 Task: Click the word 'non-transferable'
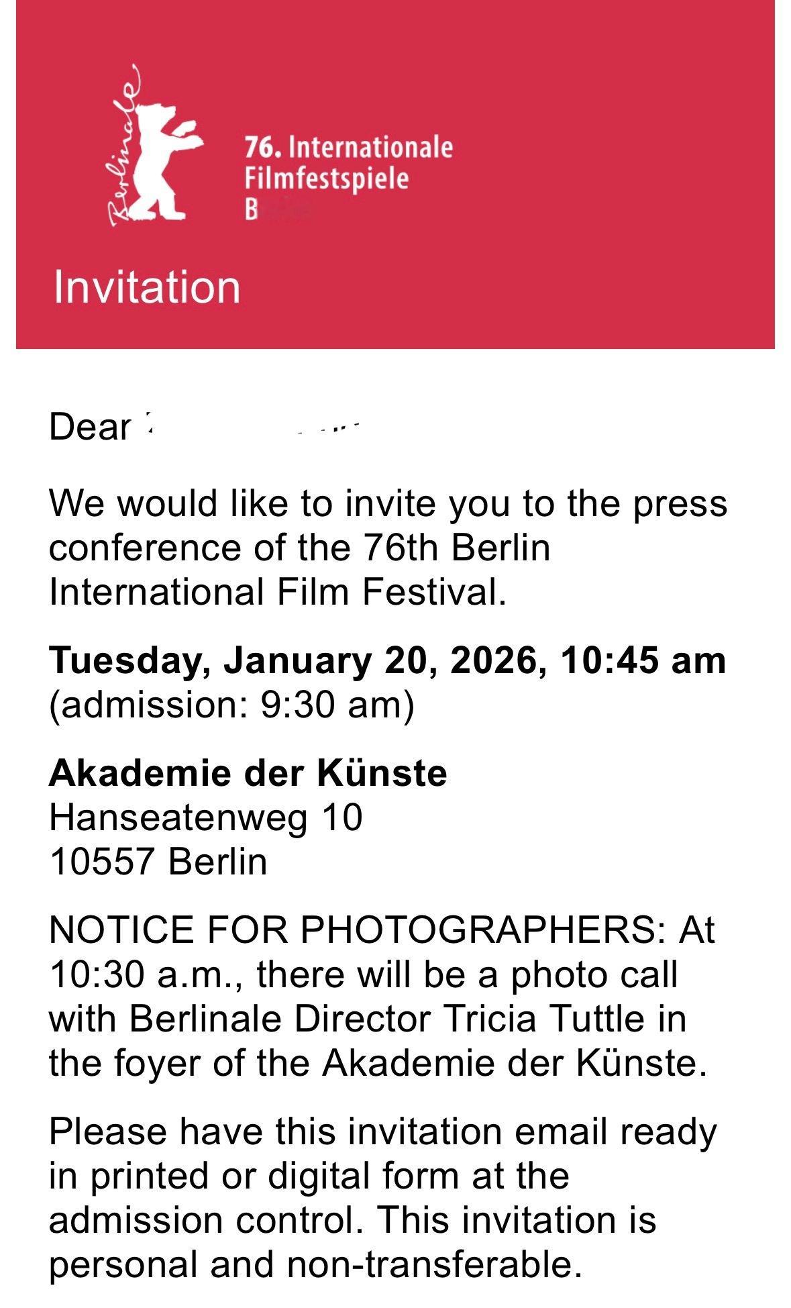click(x=433, y=1264)
